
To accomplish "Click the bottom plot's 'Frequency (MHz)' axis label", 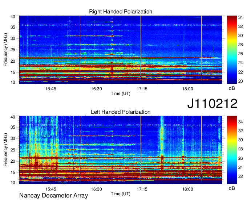I will [5, 150].
